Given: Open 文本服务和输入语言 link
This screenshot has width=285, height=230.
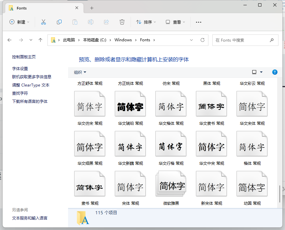Looking at the screenshot, I should pyautogui.click(x=30, y=218).
